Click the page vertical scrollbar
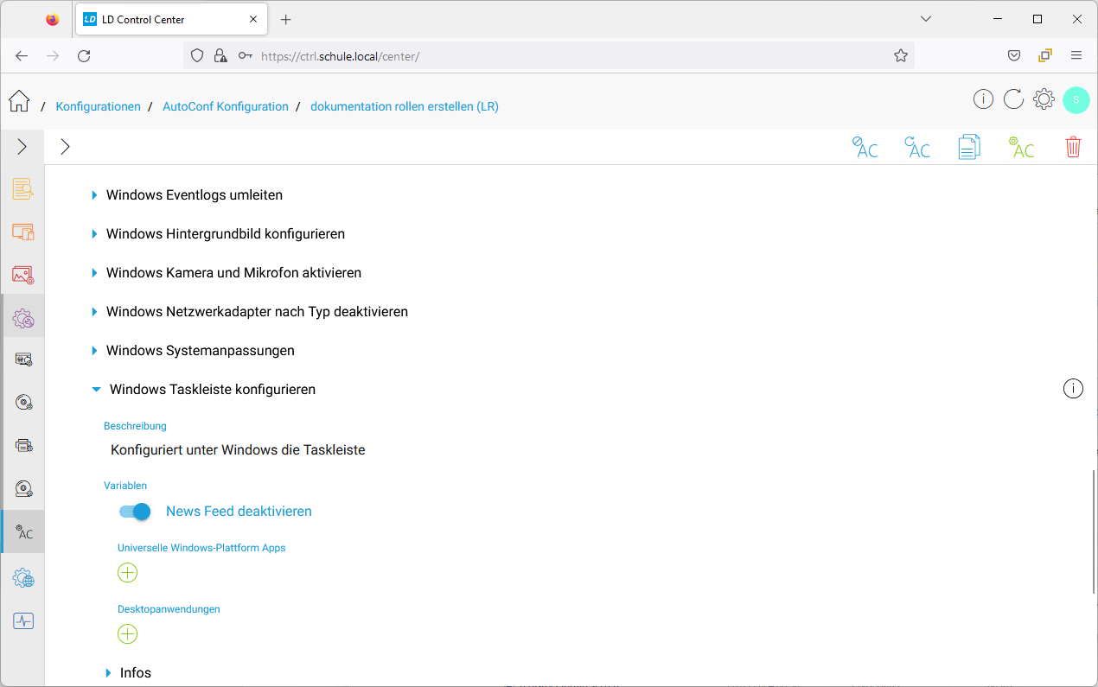Viewport: 1098px width, 687px height. tap(1094, 531)
